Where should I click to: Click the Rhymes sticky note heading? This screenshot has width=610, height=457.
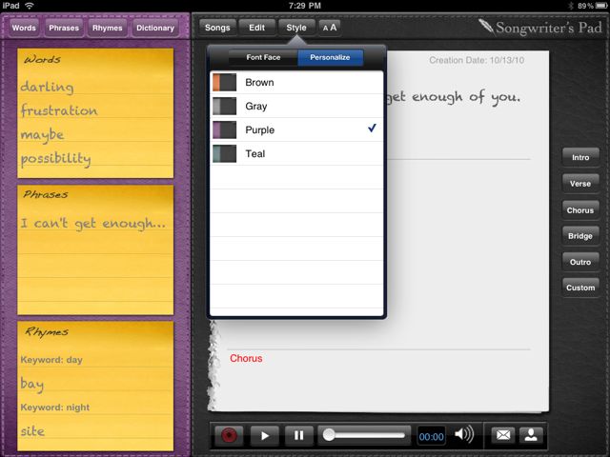click(47, 331)
